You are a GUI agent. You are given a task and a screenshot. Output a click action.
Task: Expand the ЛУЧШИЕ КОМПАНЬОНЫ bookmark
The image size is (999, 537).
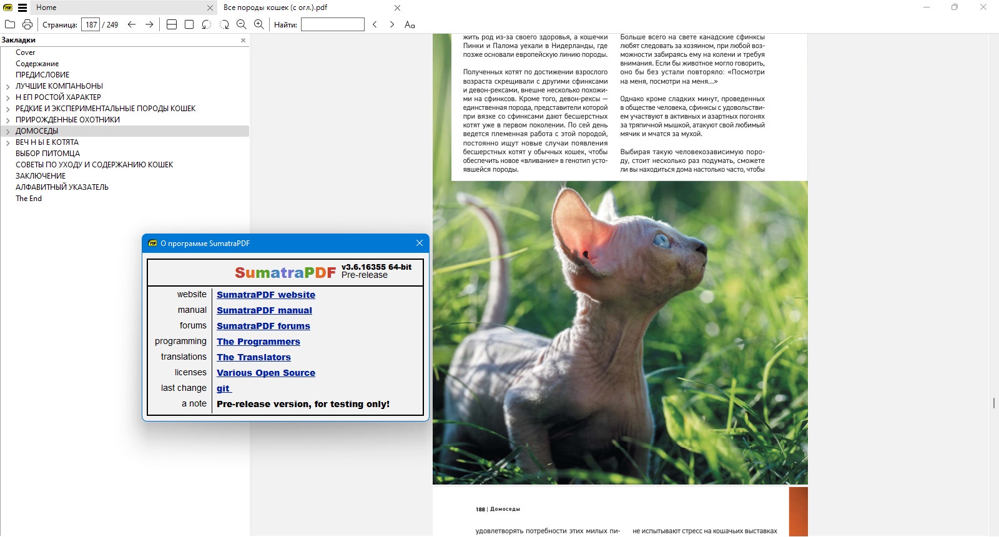pos(7,86)
